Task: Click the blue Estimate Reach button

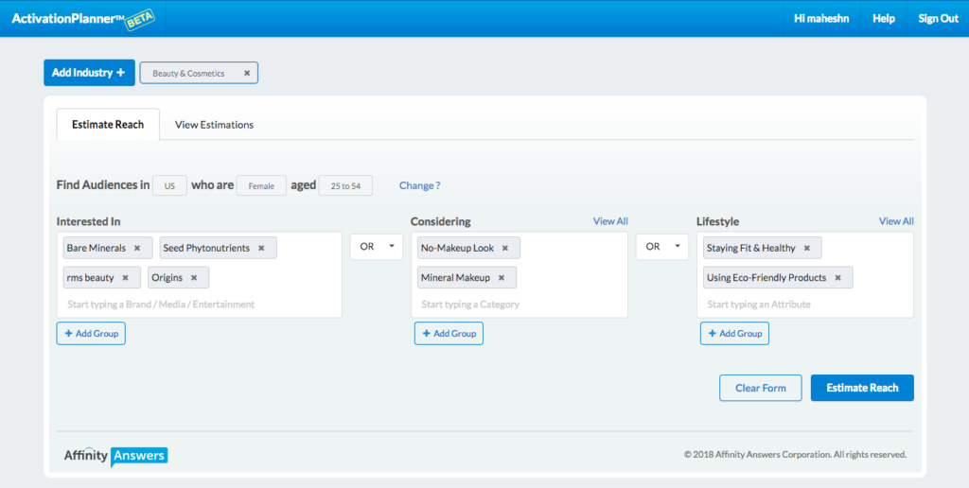Action: [x=862, y=388]
